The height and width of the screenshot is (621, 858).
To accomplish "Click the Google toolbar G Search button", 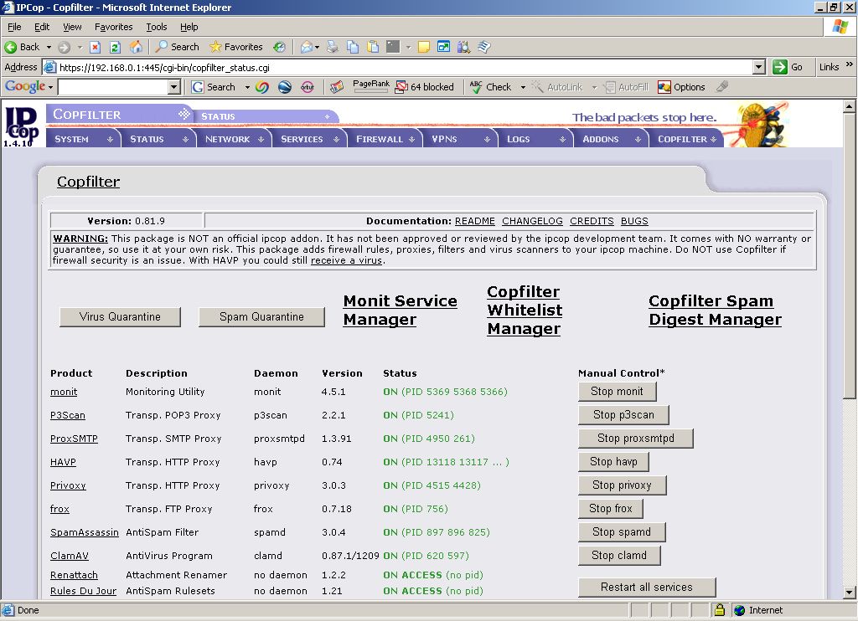I will (214, 87).
